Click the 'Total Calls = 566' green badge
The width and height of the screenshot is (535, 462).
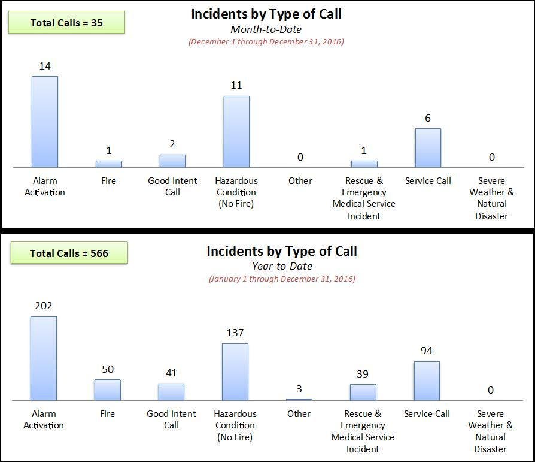[x=69, y=253]
